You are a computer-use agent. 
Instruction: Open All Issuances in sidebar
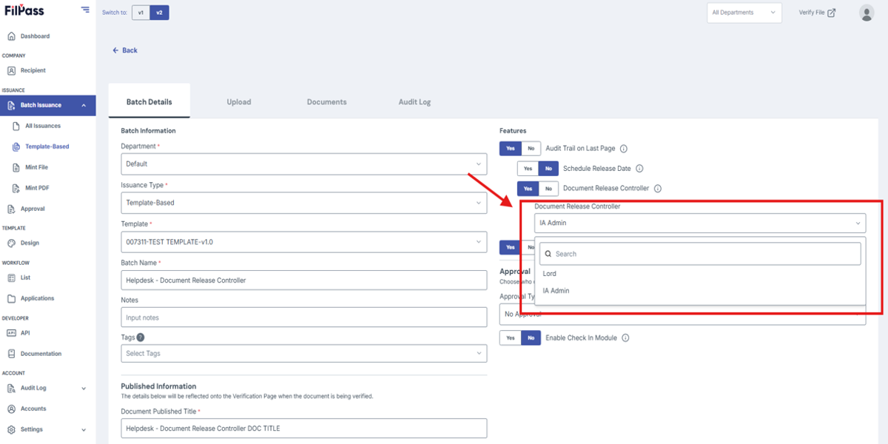click(43, 126)
